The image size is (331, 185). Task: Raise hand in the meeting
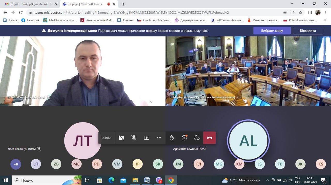tap(172, 138)
